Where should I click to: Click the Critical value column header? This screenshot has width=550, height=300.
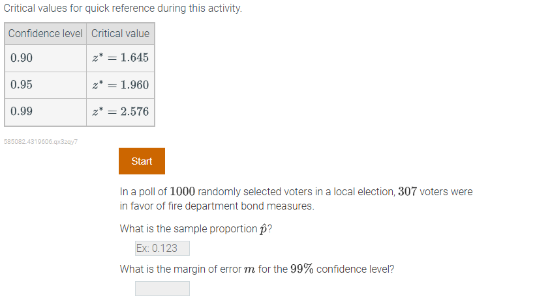point(120,33)
